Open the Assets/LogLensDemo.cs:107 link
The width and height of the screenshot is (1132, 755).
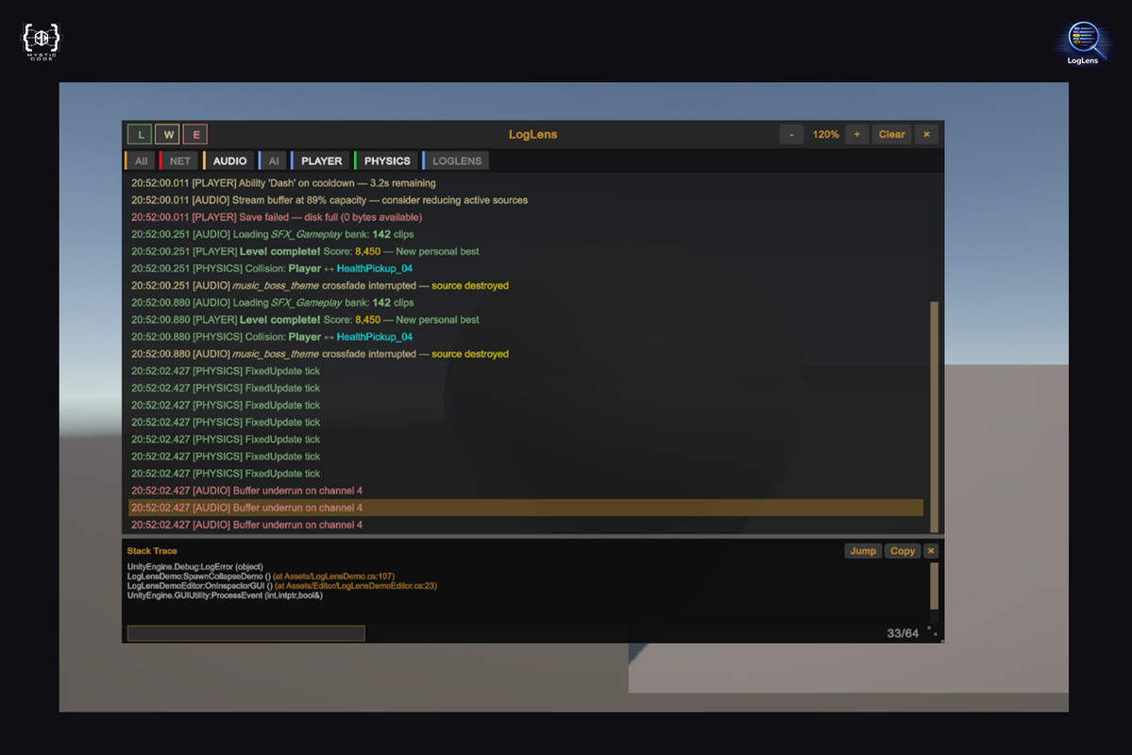333,576
